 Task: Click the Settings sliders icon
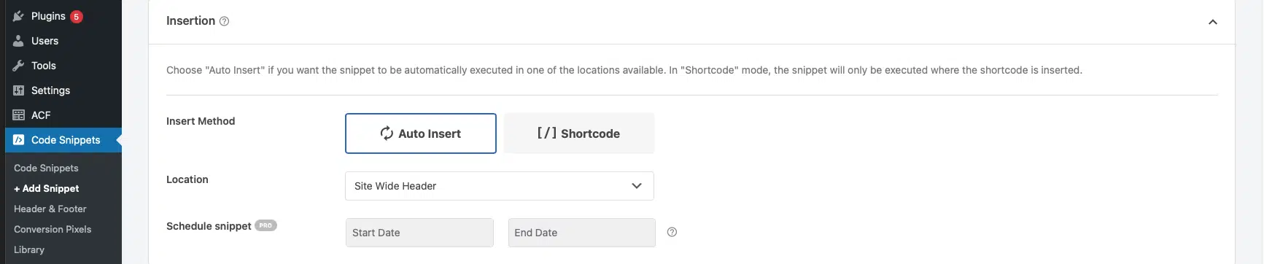click(x=19, y=90)
